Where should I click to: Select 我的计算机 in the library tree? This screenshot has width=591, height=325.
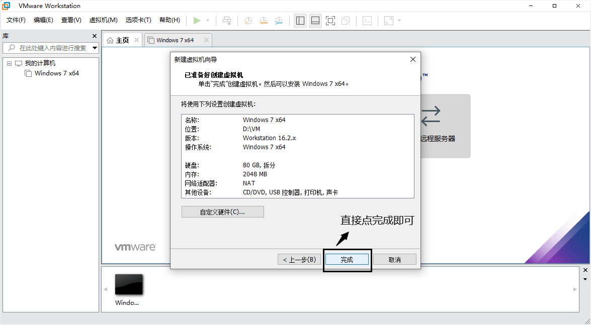(x=40, y=63)
